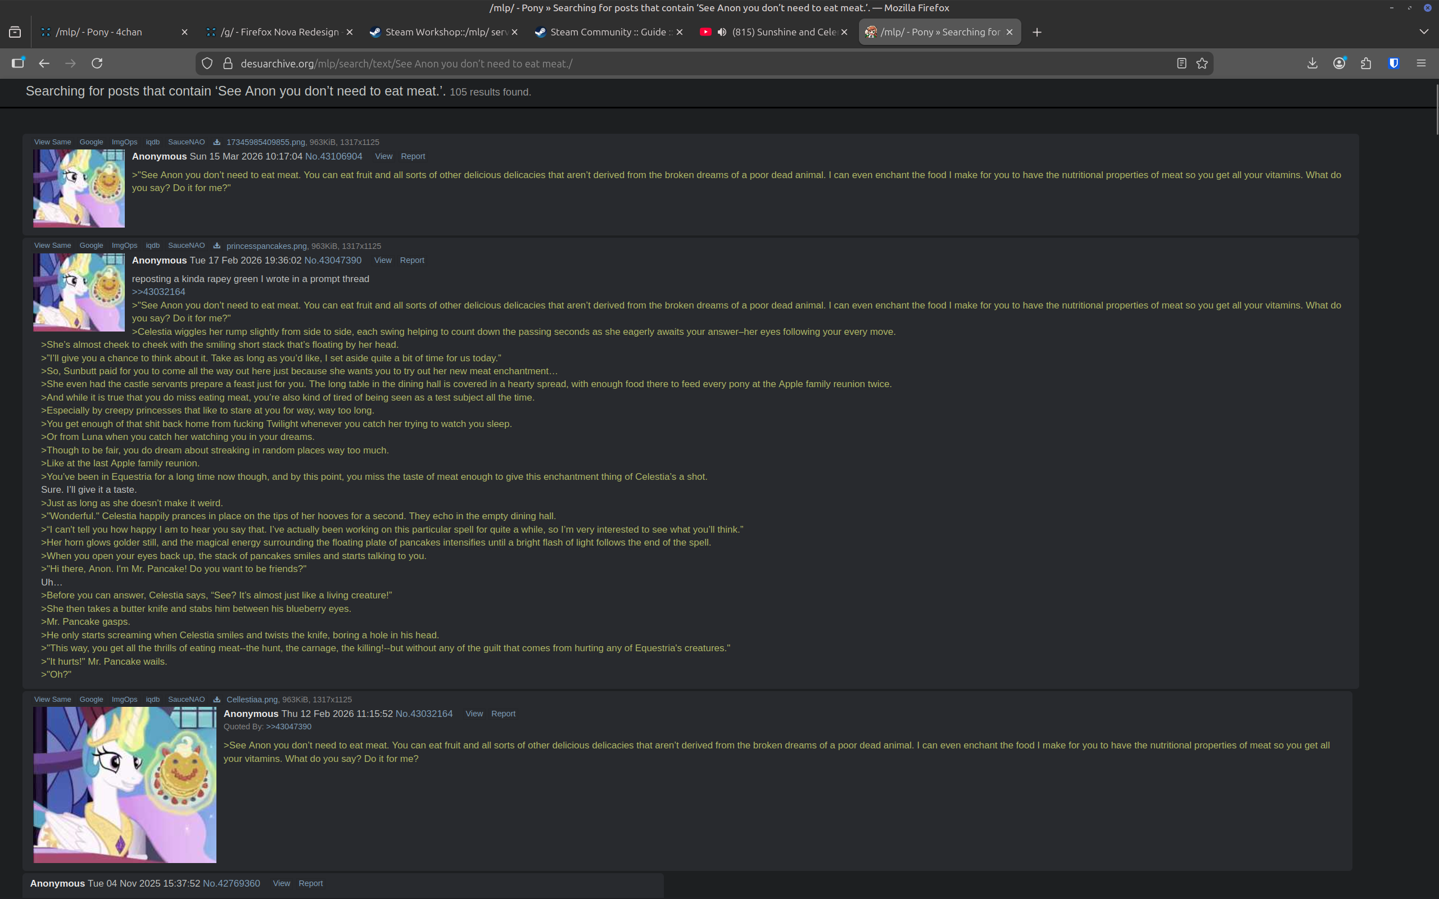Image resolution: width=1439 pixels, height=899 pixels.
Task: Toggle the sidebar button in toolbar
Action: [x=18, y=63]
